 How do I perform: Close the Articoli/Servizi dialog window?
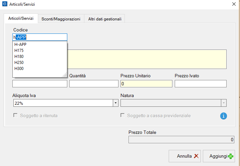pyautogui.click(x=234, y=4)
